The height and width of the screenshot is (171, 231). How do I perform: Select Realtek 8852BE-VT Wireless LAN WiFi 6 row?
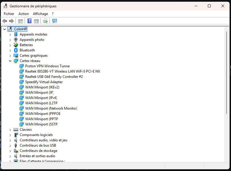point(63,71)
